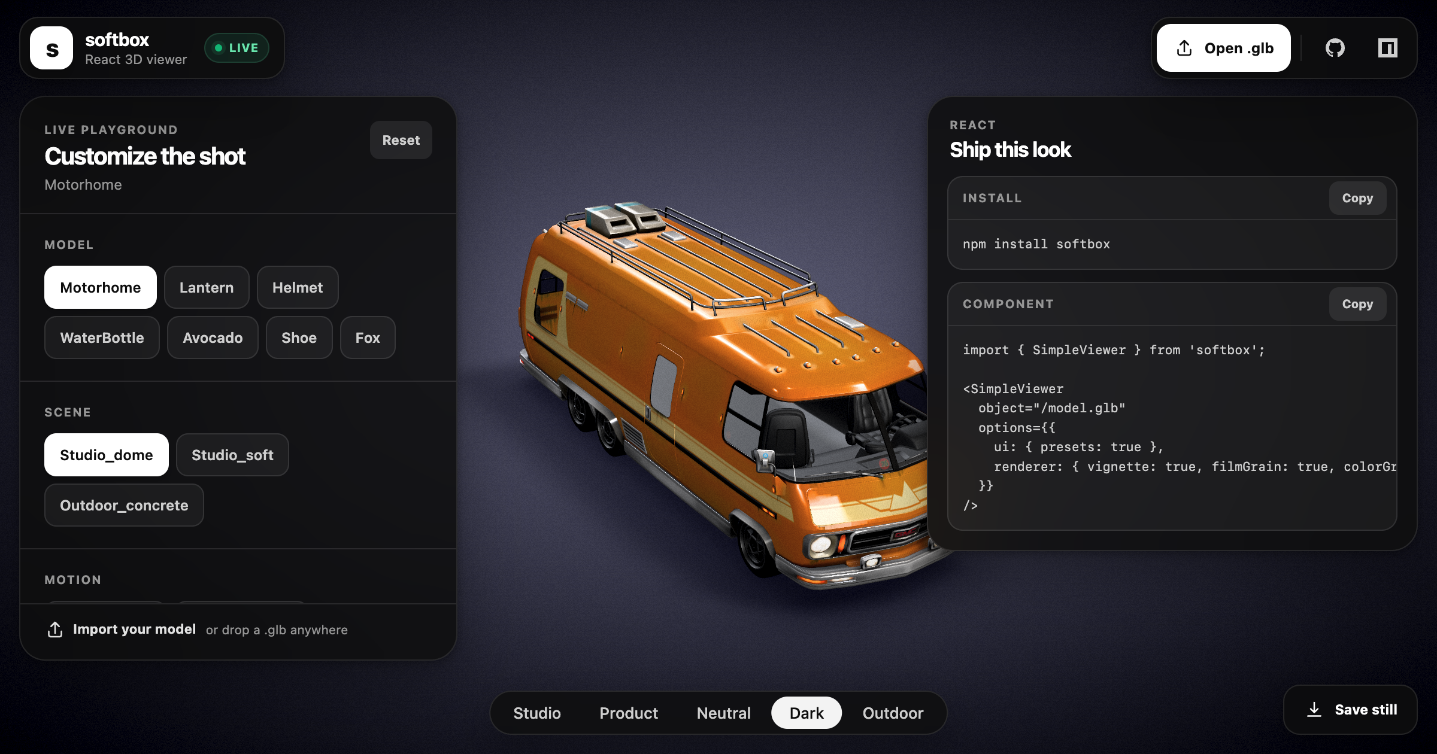Click the download icon on Save still
1437x754 pixels.
[x=1314, y=710]
